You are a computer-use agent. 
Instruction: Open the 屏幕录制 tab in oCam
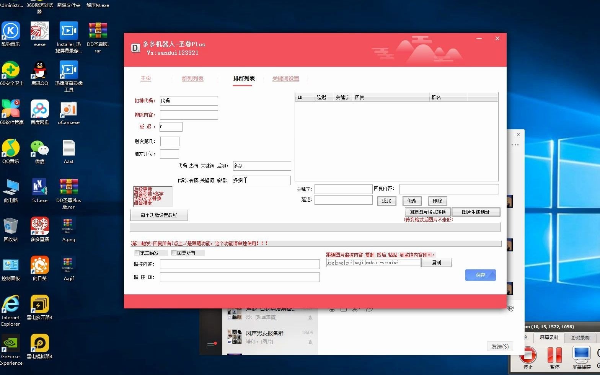[549, 337]
